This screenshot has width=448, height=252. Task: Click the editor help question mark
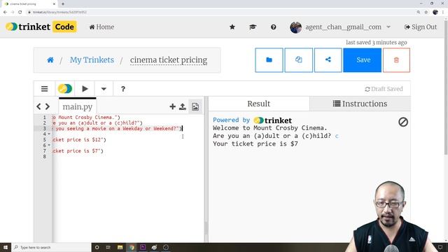(123, 89)
